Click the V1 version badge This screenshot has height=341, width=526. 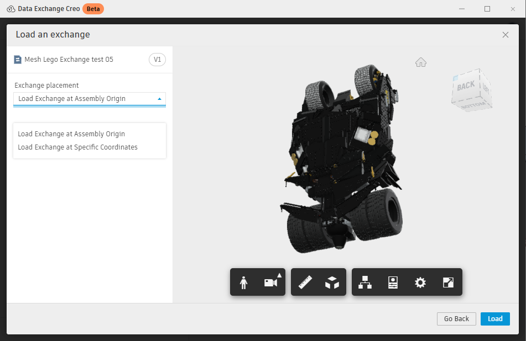[x=157, y=60]
